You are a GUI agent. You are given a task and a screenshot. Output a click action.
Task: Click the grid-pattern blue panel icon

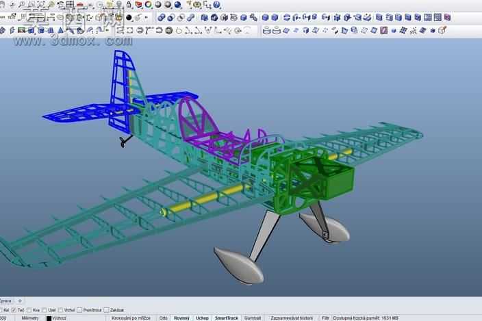tap(428, 18)
